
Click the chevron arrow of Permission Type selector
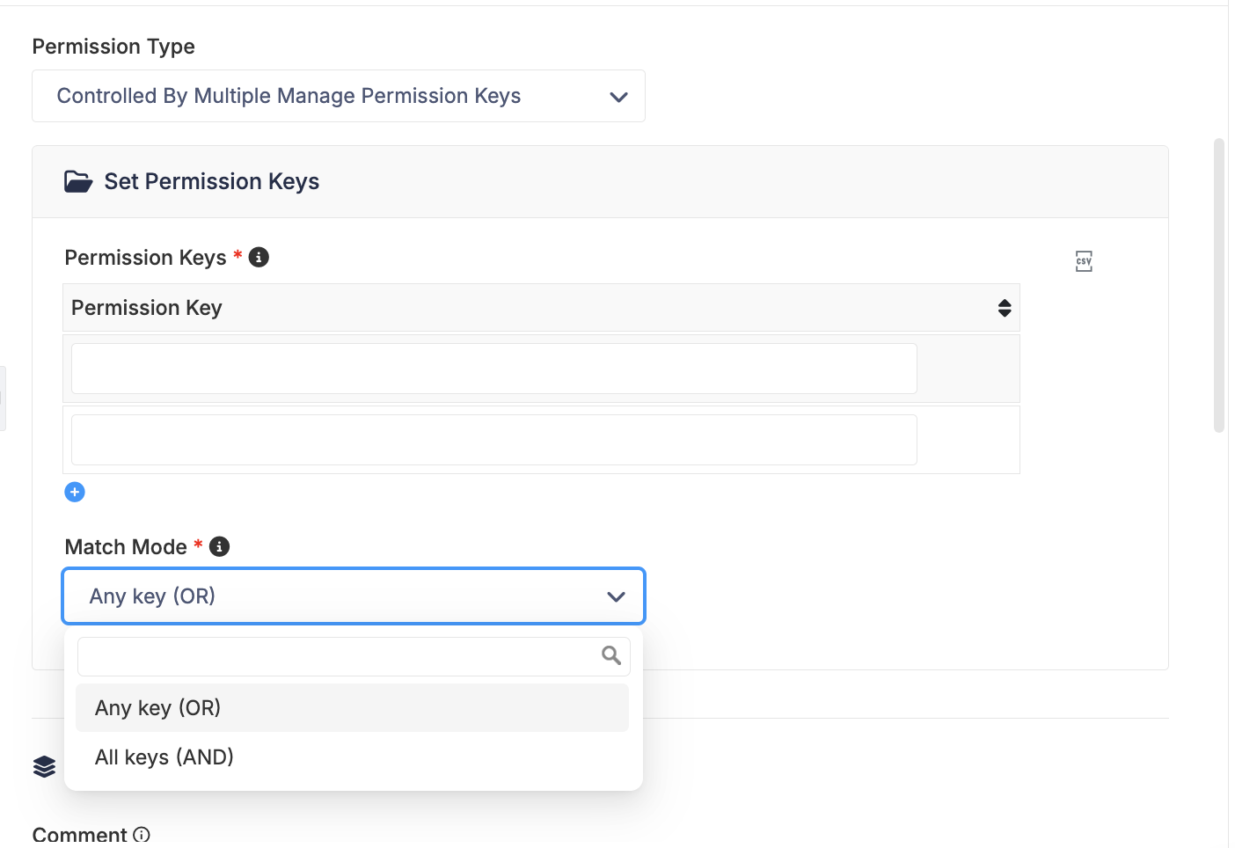[x=619, y=97]
